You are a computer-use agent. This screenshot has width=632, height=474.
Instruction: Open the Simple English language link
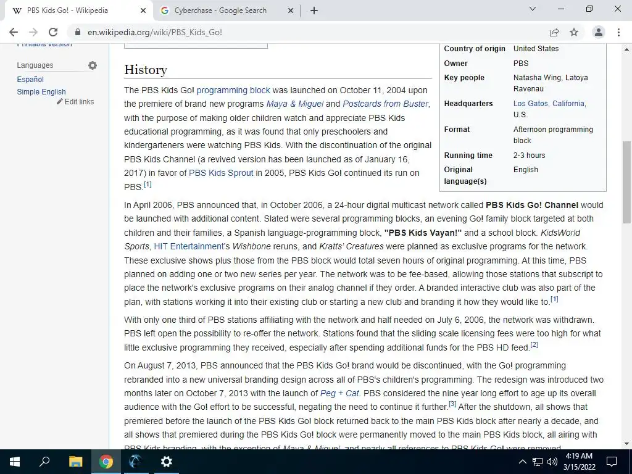41,91
